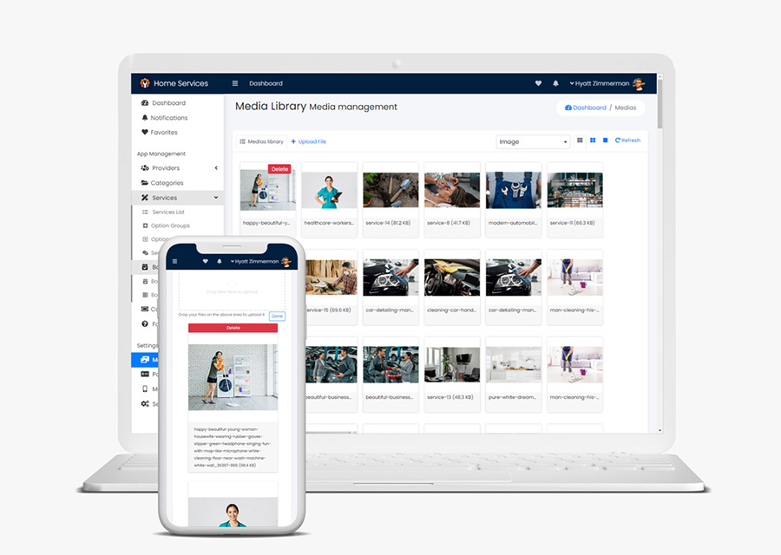Switch to medium grid view icon

click(x=593, y=140)
